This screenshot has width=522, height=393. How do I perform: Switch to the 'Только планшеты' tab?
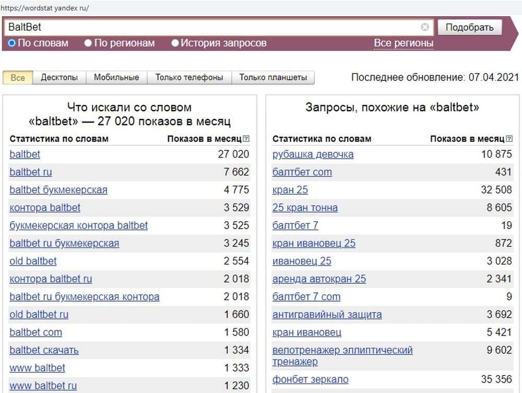273,77
